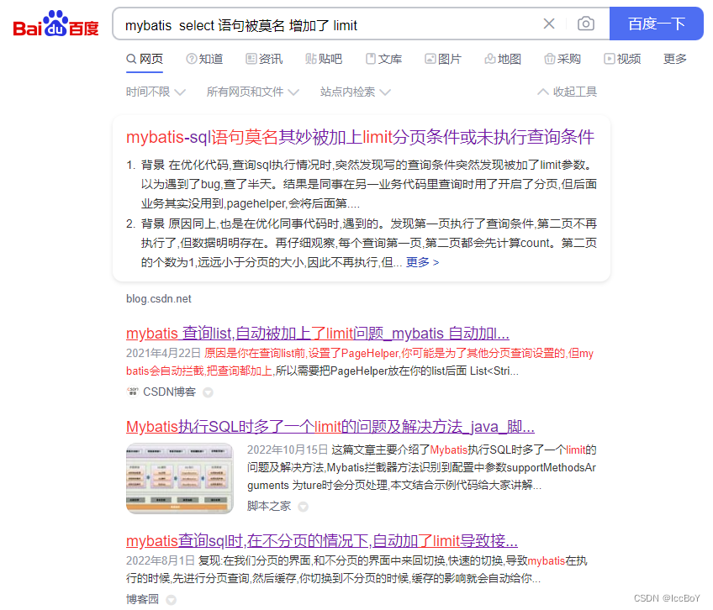Click the CSDN博客 source icon
Screen dimensions: 713x610
[x=133, y=392]
